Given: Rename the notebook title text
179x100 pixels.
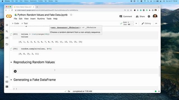Looking at the screenshot, I should pyautogui.click(x=43, y=15).
